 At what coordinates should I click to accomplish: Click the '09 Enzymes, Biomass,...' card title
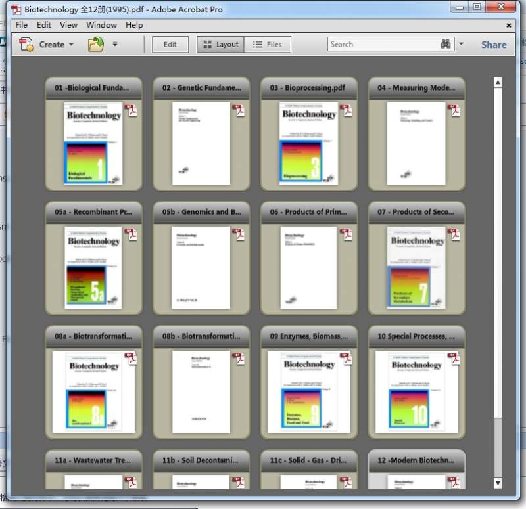point(308,336)
